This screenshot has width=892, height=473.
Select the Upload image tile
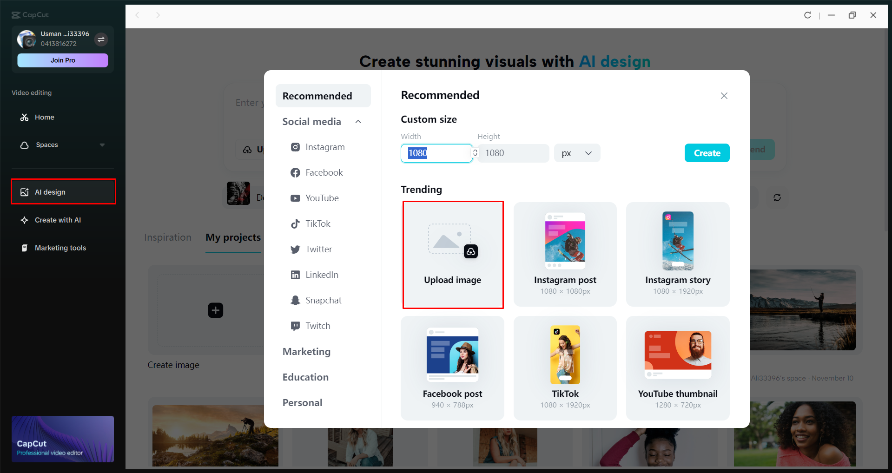[452, 255]
